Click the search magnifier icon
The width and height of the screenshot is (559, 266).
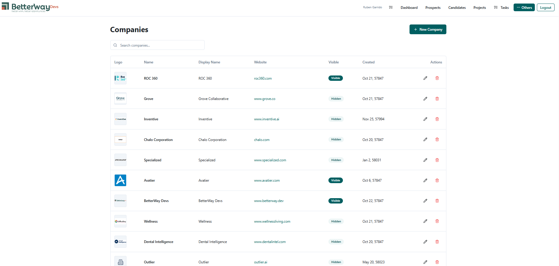click(x=115, y=45)
